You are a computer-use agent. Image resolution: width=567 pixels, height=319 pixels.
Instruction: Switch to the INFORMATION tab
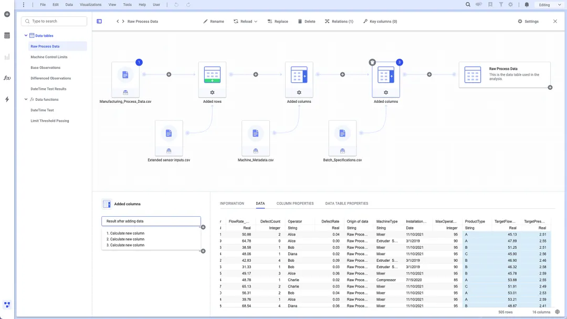(x=232, y=204)
